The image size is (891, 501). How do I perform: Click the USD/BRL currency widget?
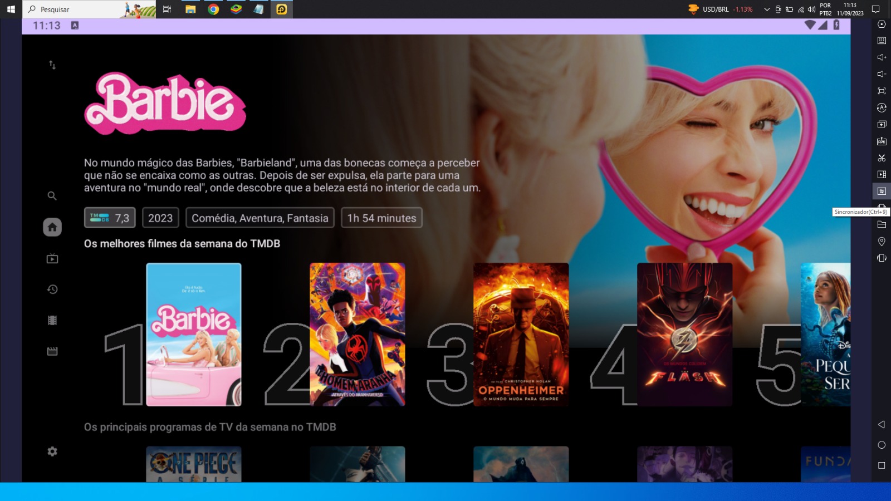click(721, 9)
